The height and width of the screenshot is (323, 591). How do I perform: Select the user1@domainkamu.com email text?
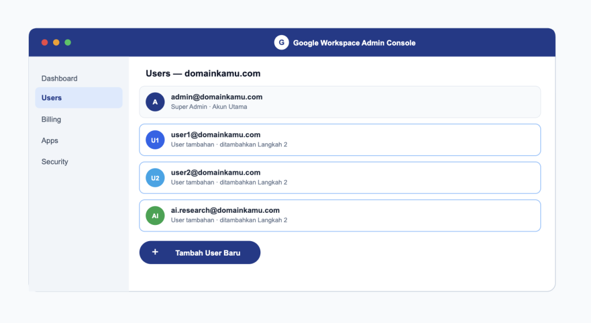pyautogui.click(x=216, y=135)
